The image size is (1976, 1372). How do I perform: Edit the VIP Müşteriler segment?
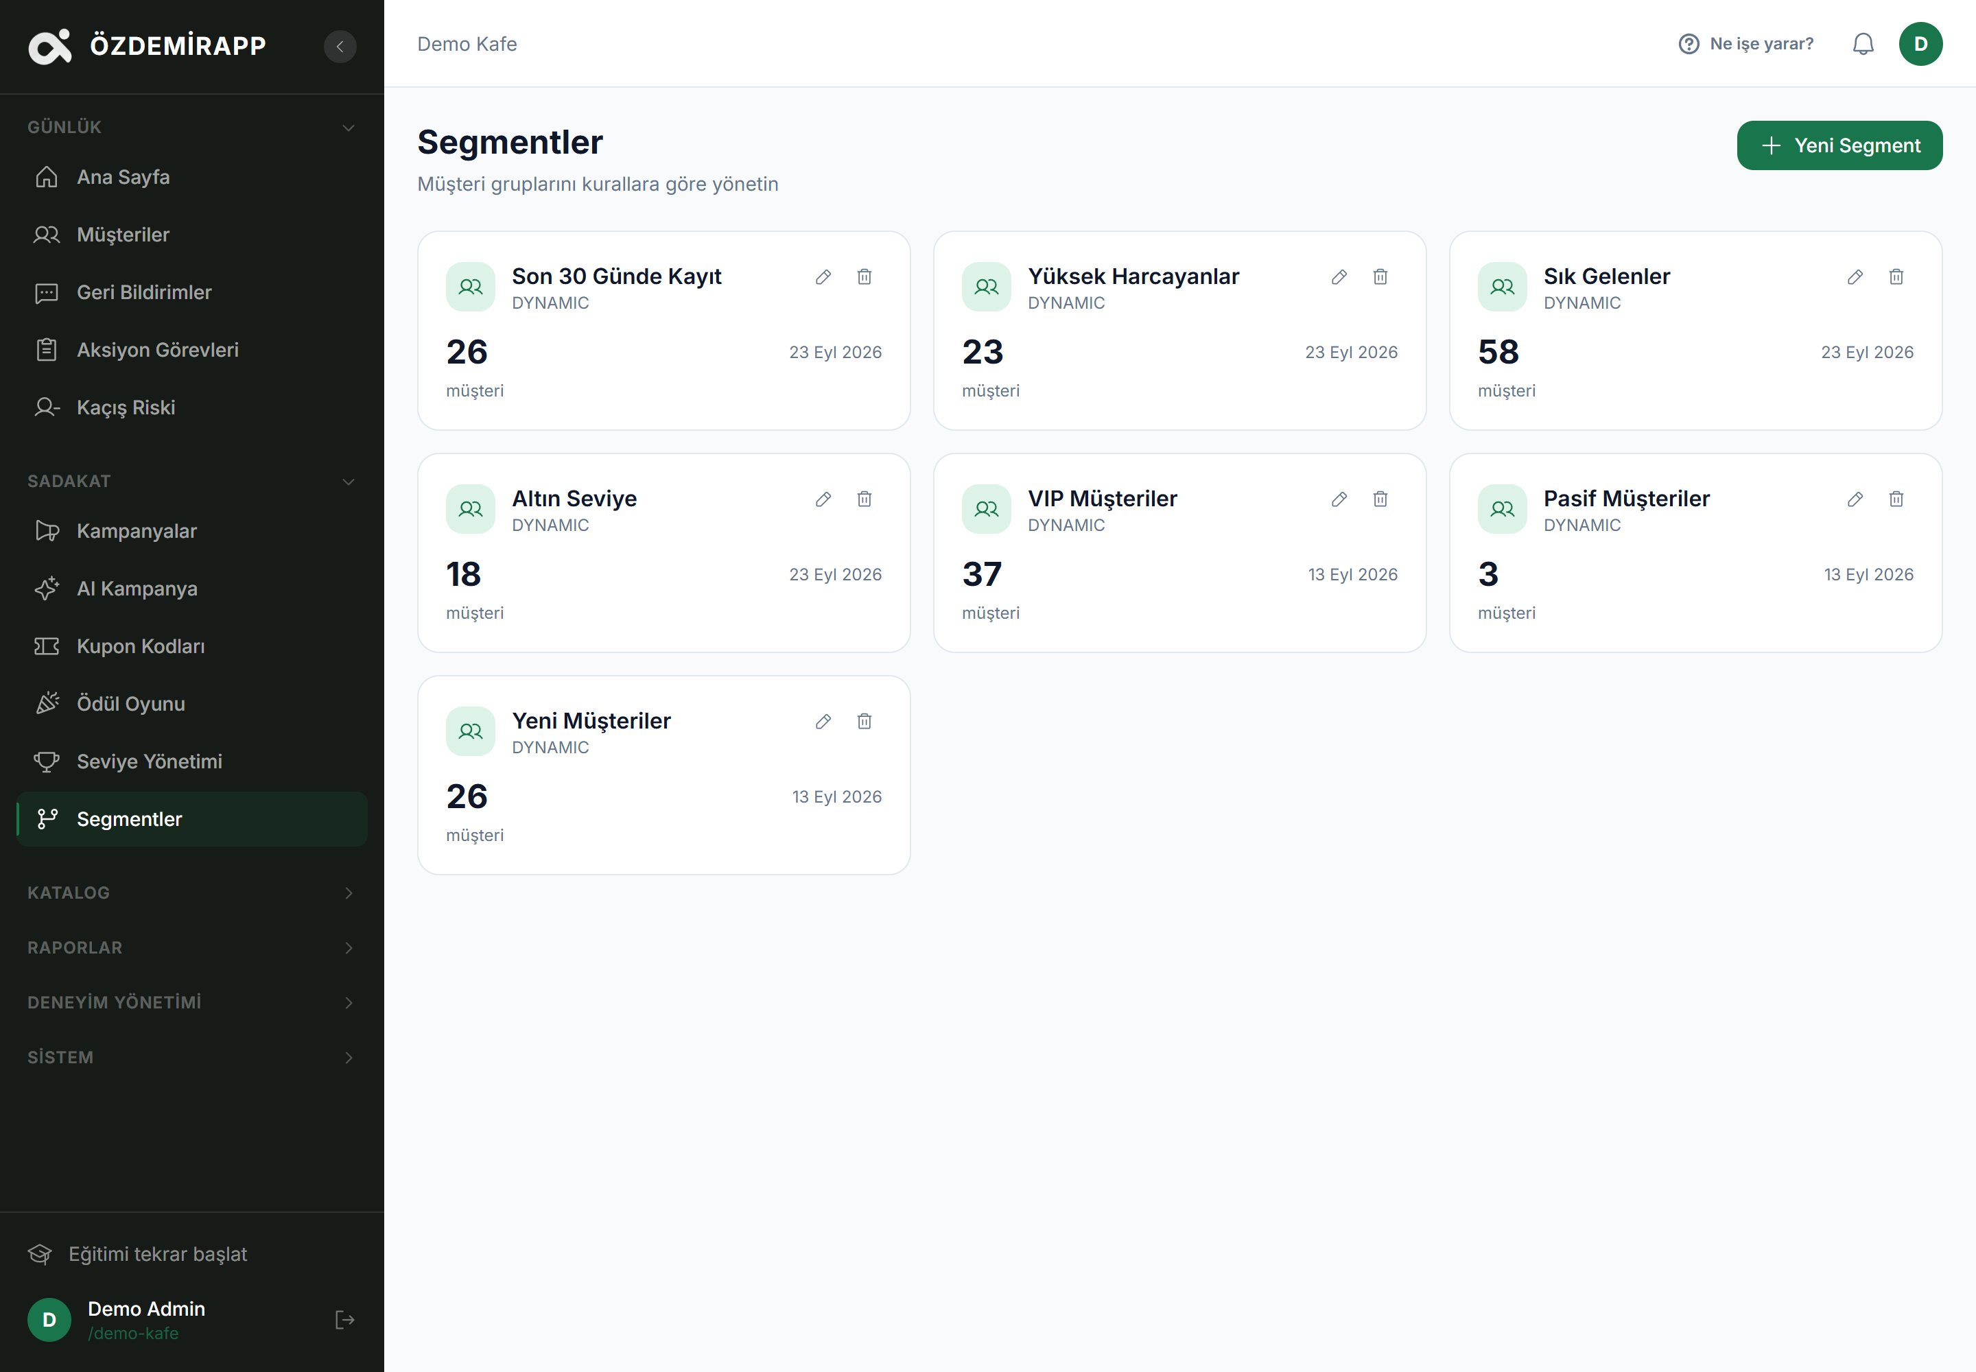pos(1339,499)
